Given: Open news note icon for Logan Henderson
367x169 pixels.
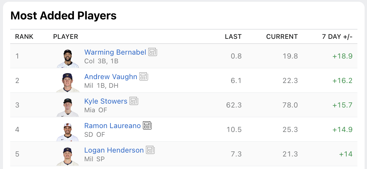Looking at the screenshot, I should point(150,150).
